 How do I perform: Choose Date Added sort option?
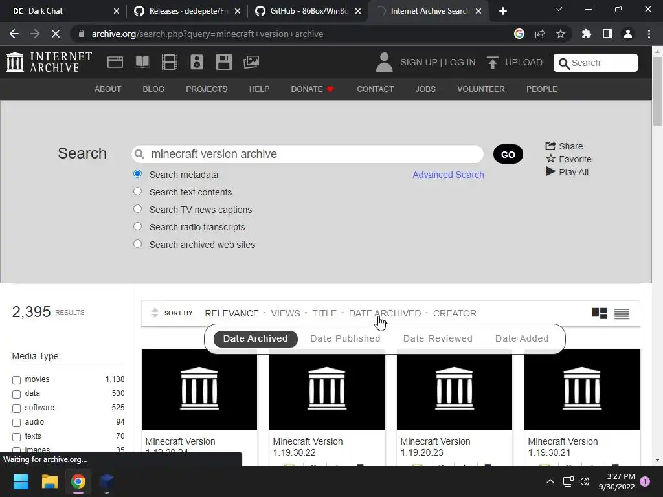tap(522, 338)
